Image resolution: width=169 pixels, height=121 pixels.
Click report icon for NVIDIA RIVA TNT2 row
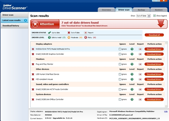pos(140,49)
